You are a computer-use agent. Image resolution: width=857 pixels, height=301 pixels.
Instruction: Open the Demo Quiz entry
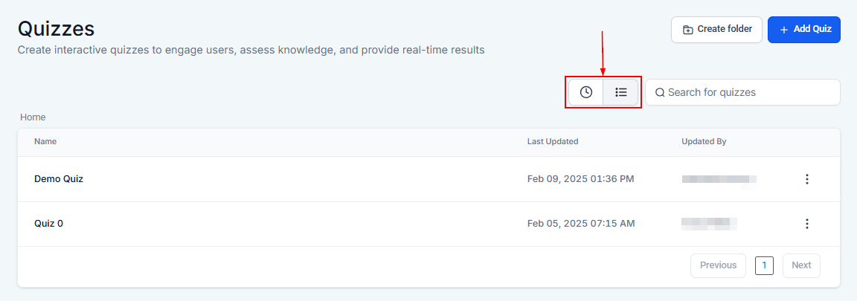(x=59, y=178)
